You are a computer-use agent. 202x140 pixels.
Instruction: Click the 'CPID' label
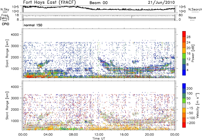tap(6, 24)
